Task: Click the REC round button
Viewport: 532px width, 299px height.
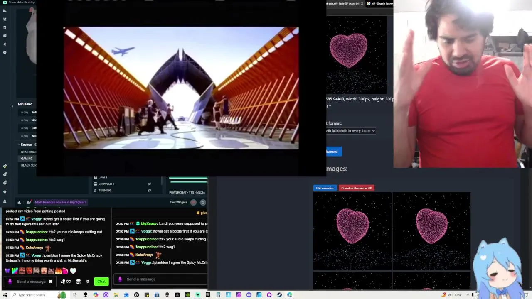Action: [x=194, y=202]
